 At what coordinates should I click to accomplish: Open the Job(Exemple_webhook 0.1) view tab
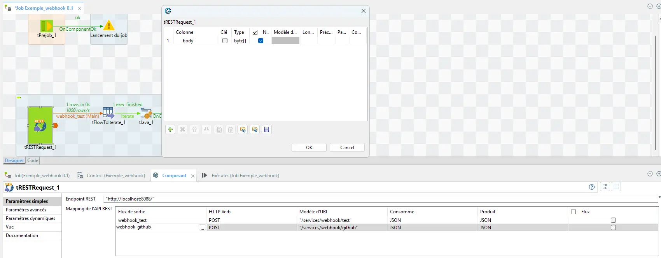click(37, 176)
